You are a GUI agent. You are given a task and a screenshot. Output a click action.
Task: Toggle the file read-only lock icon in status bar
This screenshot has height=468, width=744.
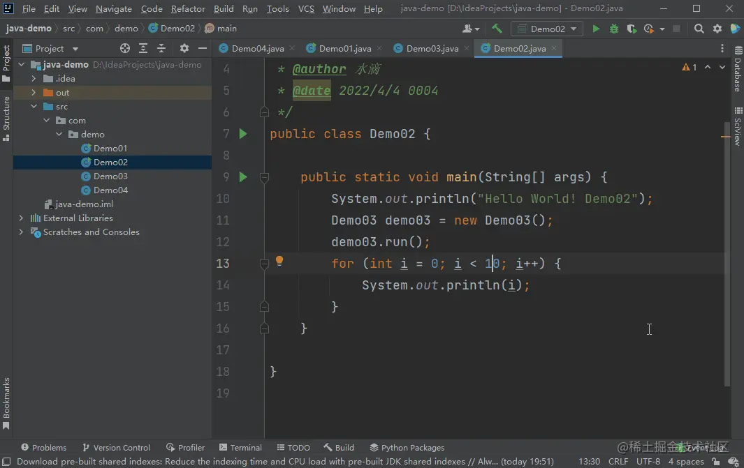point(716,461)
